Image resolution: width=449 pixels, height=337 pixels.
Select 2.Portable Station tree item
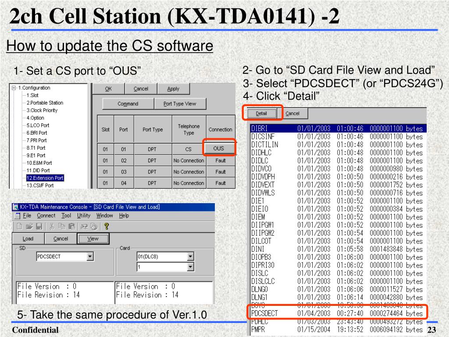[x=45, y=103]
